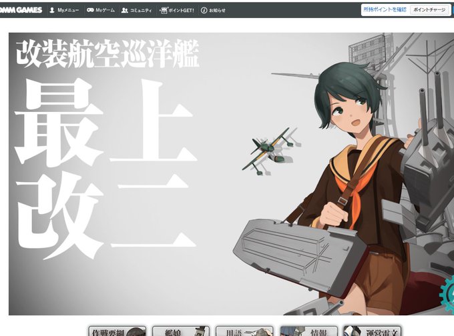Viewport: 454px width, 336px height.
Task: Click the teal gear icon on the banner edge
Action: pyautogui.click(x=447, y=295)
